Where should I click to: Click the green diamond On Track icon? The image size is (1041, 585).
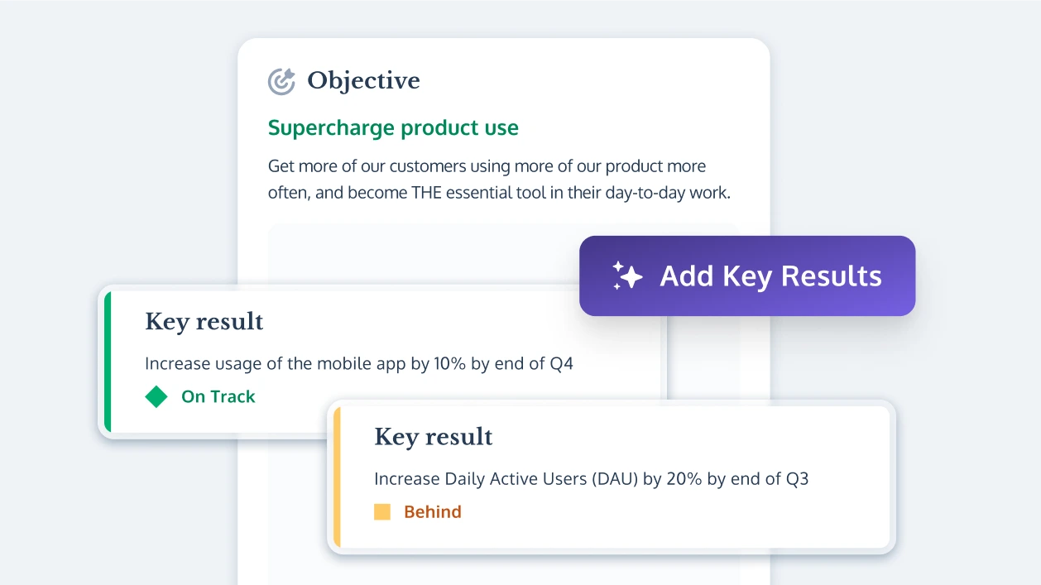pos(156,396)
